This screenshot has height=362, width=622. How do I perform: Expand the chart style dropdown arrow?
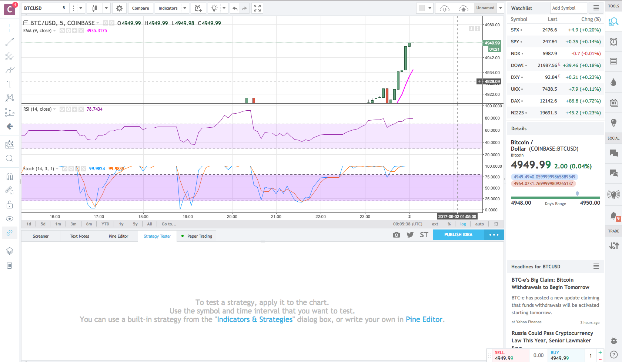coord(106,8)
